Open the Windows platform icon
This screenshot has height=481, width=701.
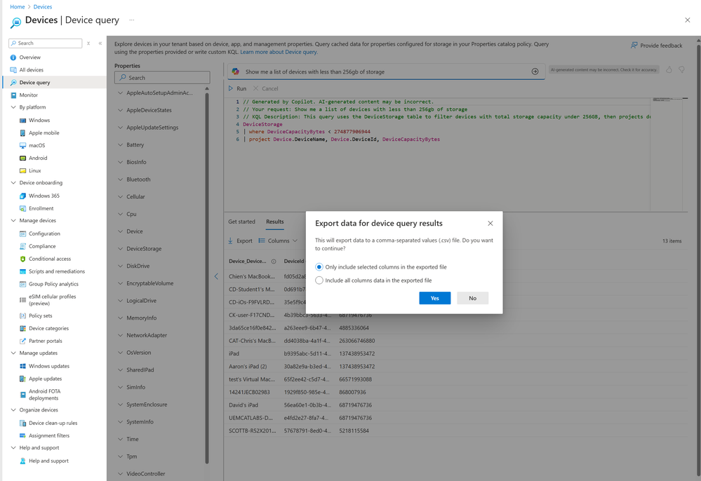coord(22,121)
